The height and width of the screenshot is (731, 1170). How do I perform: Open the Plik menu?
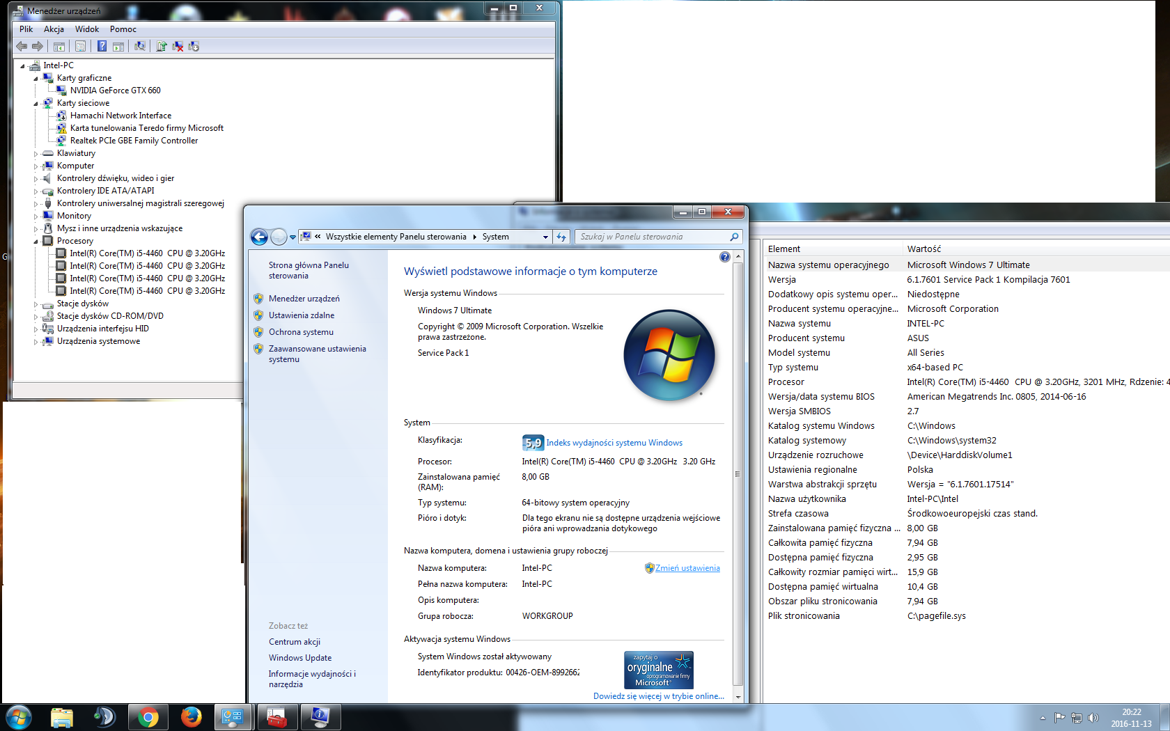pyautogui.click(x=26, y=29)
